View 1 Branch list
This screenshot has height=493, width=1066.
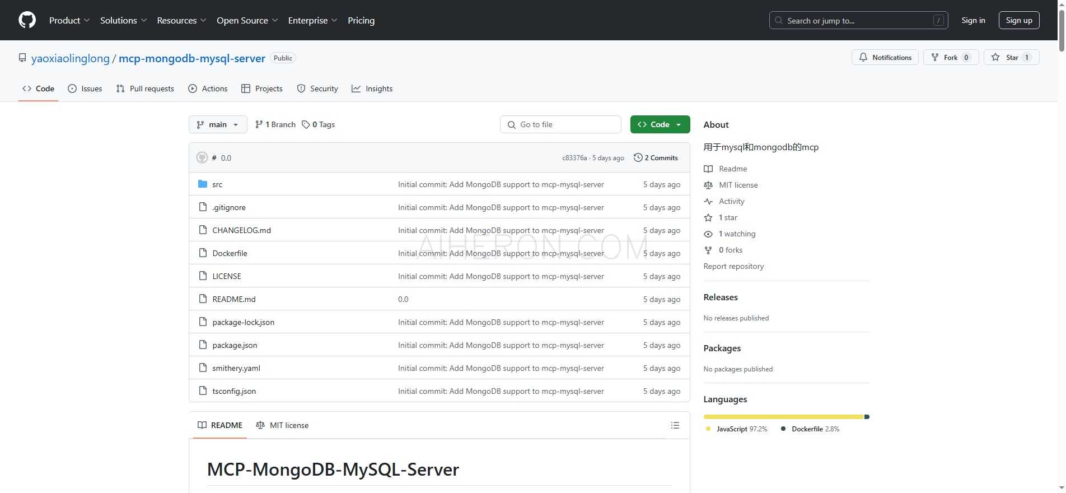coord(275,124)
